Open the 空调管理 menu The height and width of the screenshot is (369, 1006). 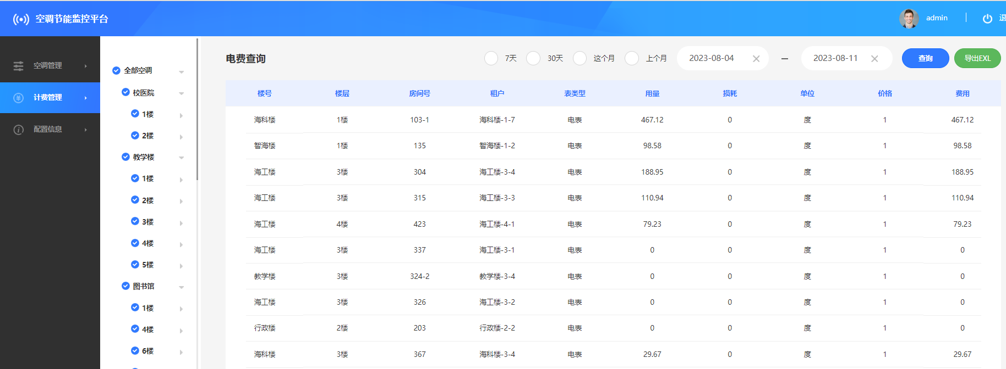tap(48, 66)
